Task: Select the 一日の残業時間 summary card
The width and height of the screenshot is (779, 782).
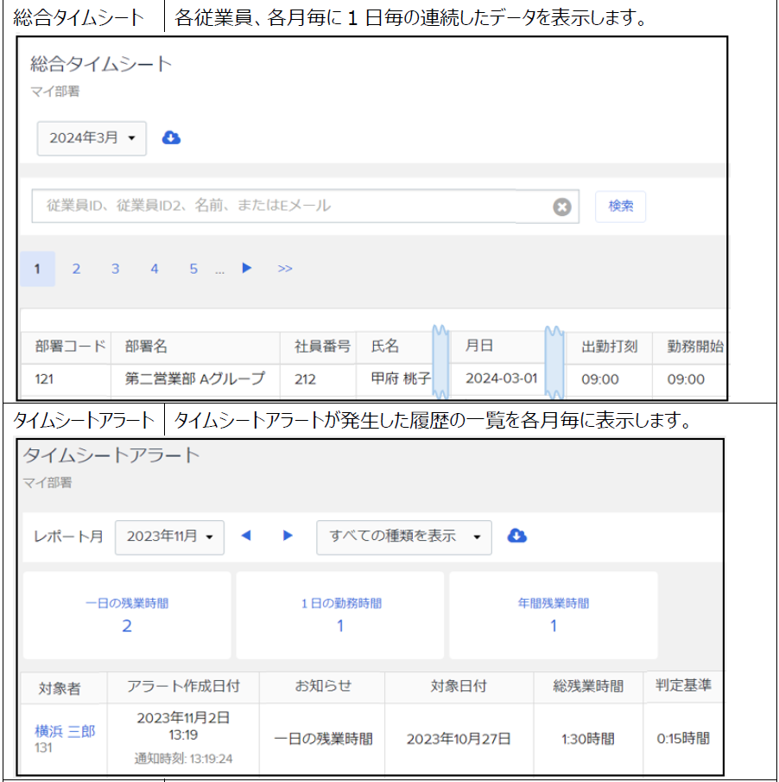Action: click(127, 614)
